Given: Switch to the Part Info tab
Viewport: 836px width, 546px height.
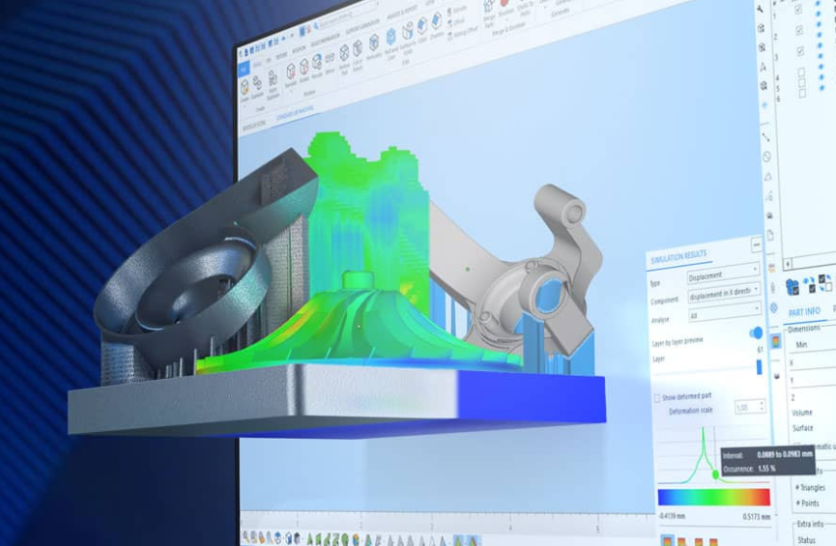Looking at the screenshot, I should [x=804, y=311].
